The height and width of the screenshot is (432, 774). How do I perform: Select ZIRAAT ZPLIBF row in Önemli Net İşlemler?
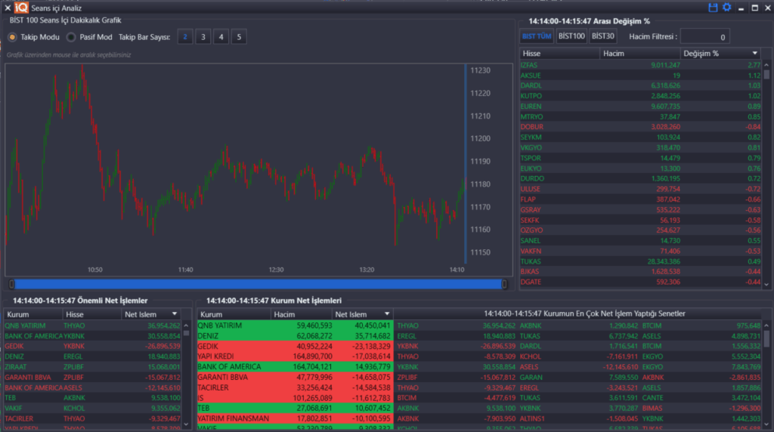[x=93, y=367]
